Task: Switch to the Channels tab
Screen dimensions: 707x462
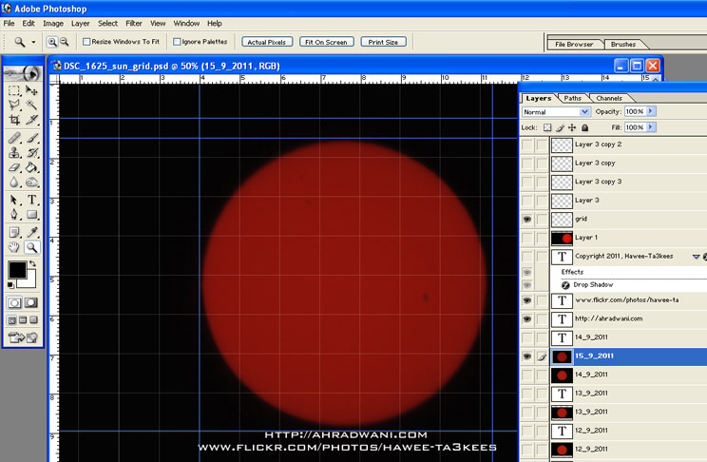Action: [x=609, y=98]
